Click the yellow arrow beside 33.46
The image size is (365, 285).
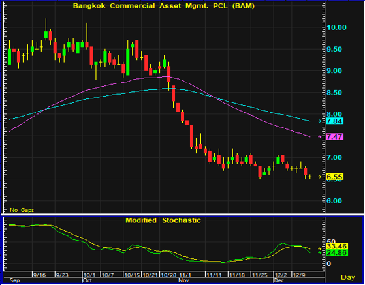pos(319,249)
